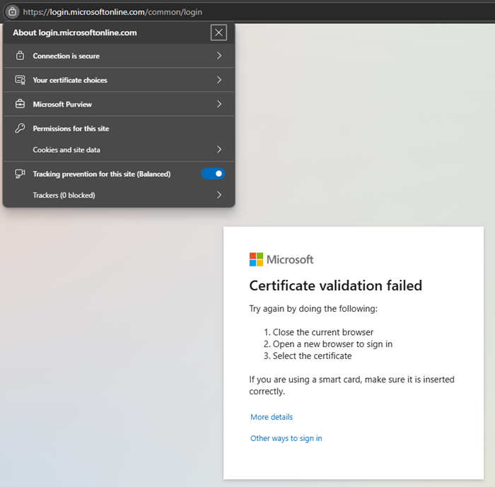
Task: Click the tracking prevention monitor icon
Action: 20,174
